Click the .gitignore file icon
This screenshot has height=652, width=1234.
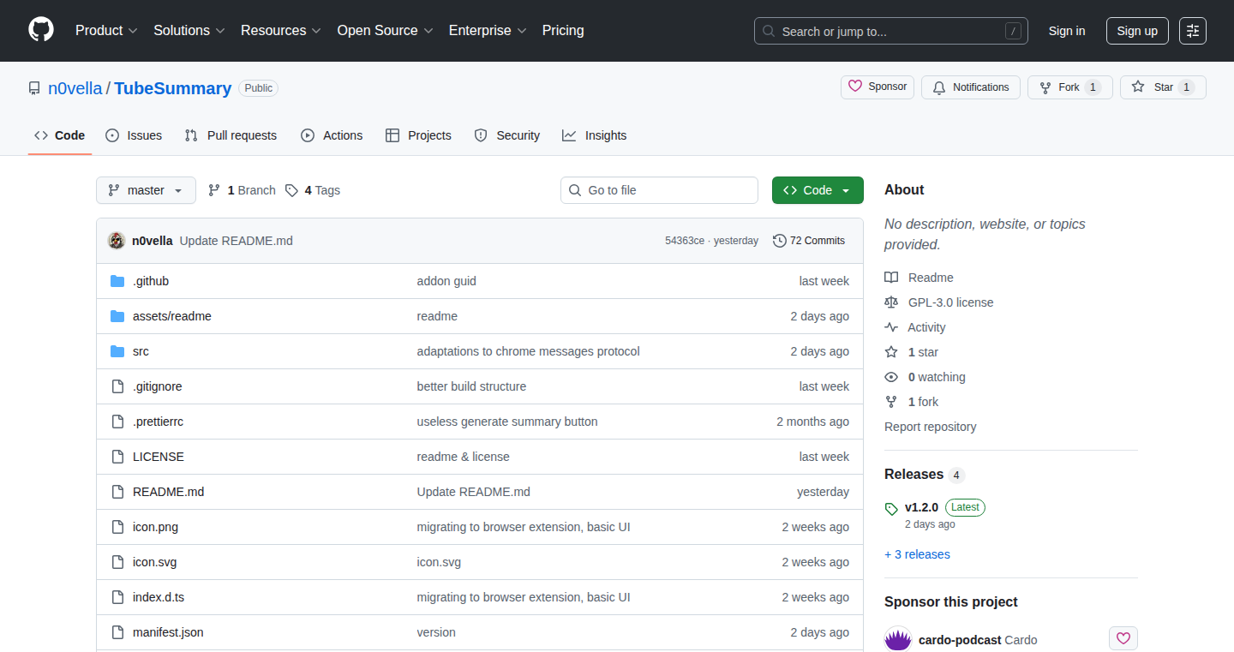117,386
